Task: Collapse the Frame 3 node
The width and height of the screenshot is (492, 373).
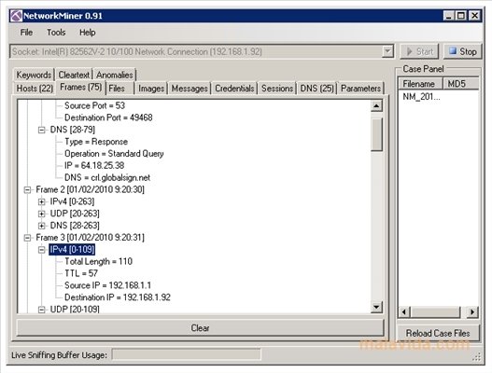Action: coord(27,238)
